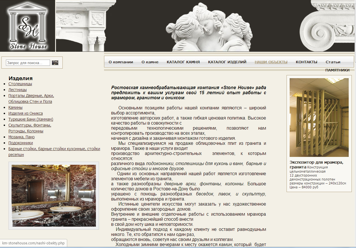Image resolution: width=356 pixels, height=248 pixels.
Task: Select НАШИ ОБЪЕКТЫ in navigation bar
Action: point(271,62)
